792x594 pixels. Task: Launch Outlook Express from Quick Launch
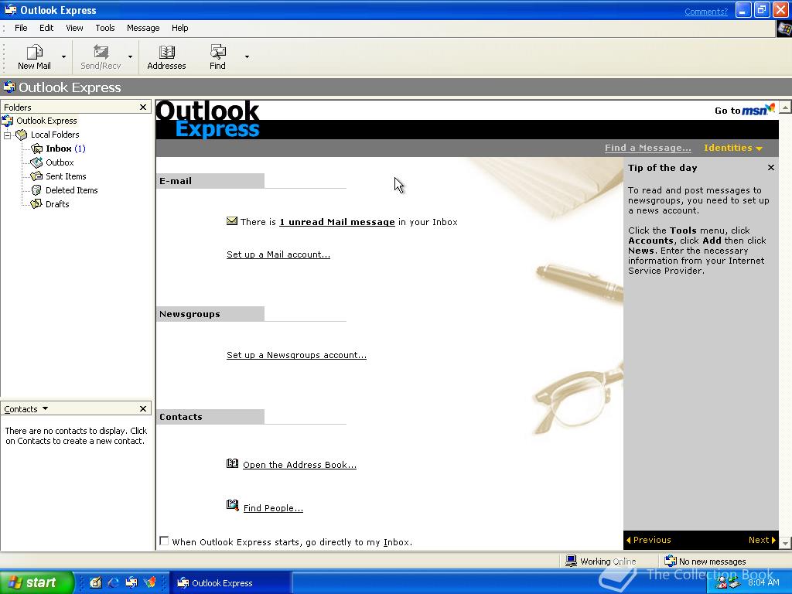tap(131, 582)
